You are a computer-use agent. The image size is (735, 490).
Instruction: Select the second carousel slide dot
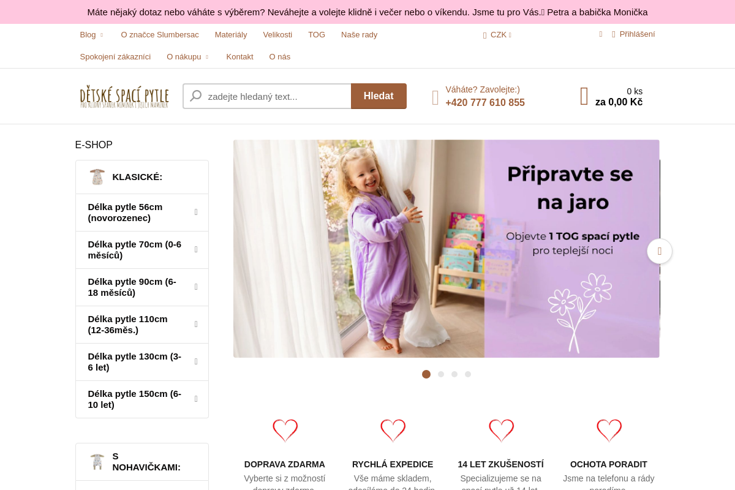[441, 374]
